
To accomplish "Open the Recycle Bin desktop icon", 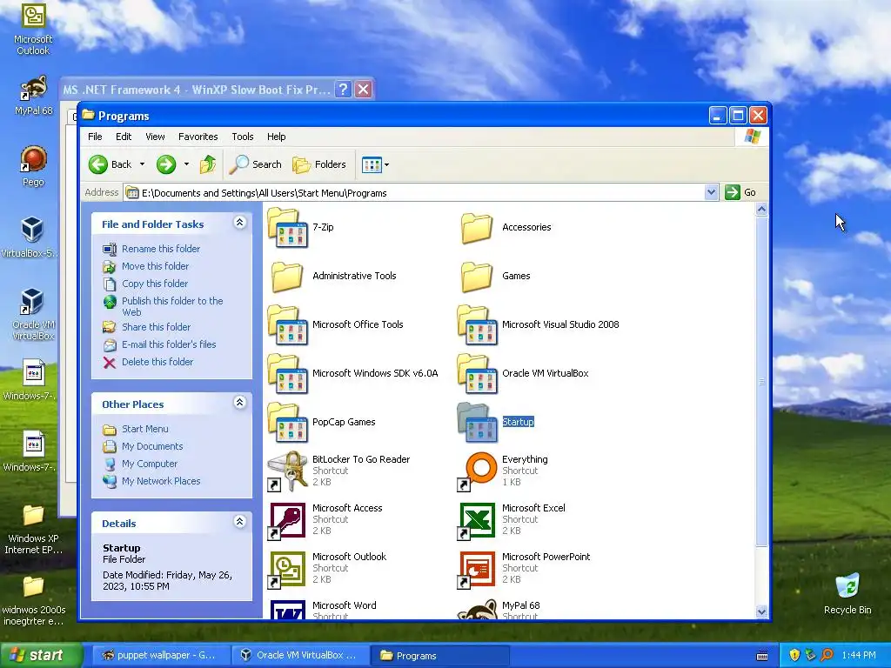I will point(847,594).
